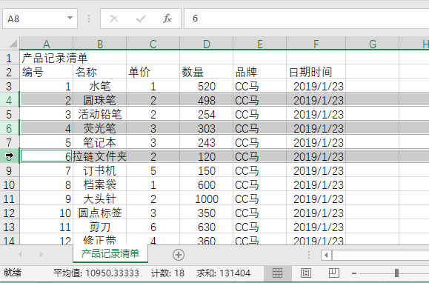Click the Cancel X icon in formula bar

pos(114,19)
